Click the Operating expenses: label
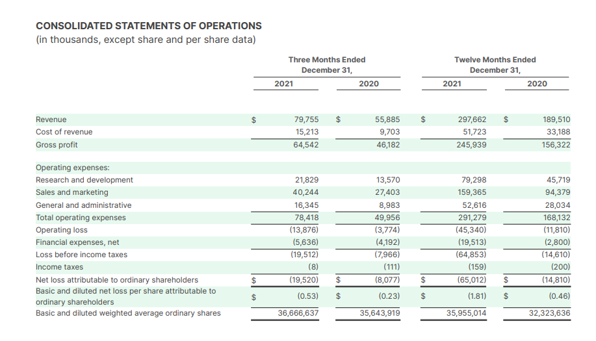Screen dimensions: 596x341 pos(73,168)
